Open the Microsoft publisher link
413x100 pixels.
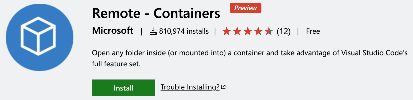point(113,31)
